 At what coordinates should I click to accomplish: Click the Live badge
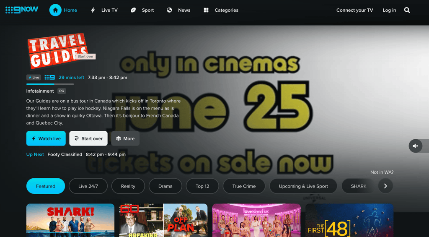34,78
